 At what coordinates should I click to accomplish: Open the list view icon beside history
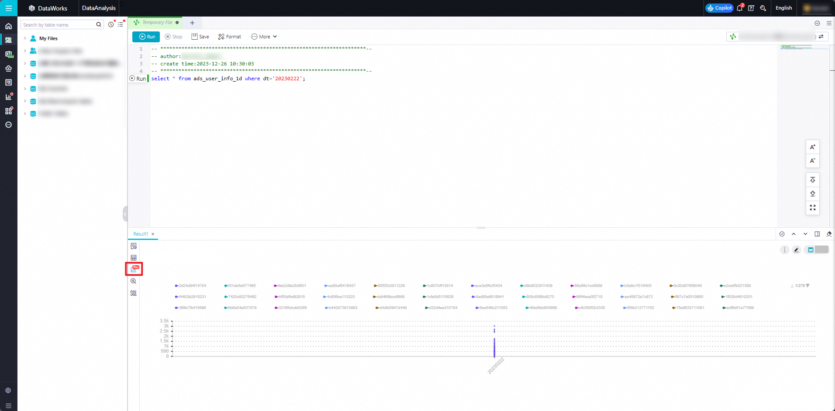coord(121,24)
